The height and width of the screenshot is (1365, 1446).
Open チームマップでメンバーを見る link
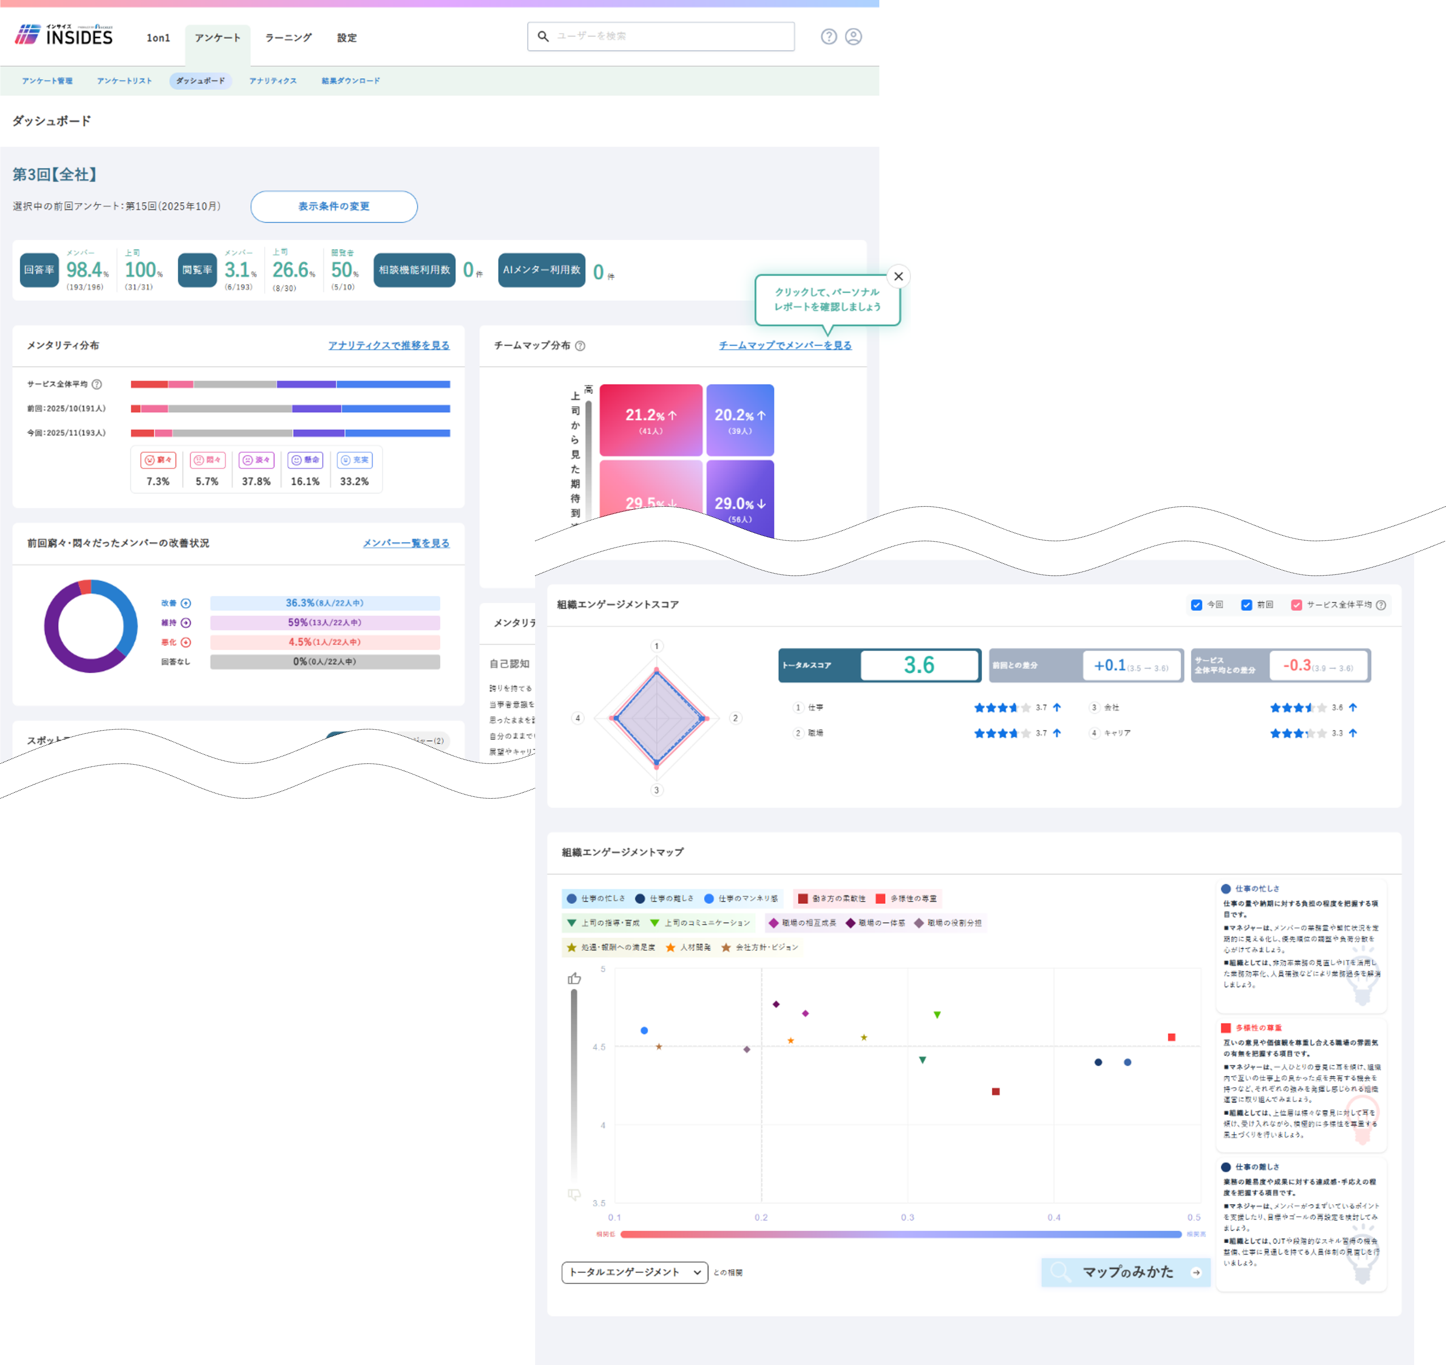pos(785,346)
